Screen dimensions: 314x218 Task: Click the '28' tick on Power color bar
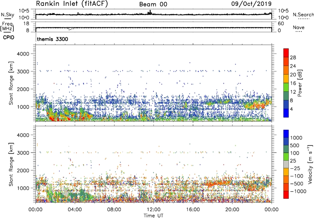pyautogui.click(x=293, y=57)
